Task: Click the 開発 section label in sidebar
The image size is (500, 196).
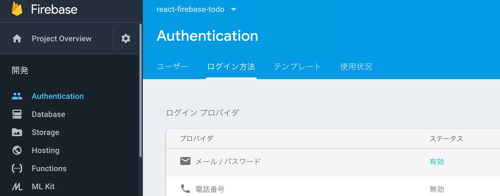Action: (x=20, y=70)
